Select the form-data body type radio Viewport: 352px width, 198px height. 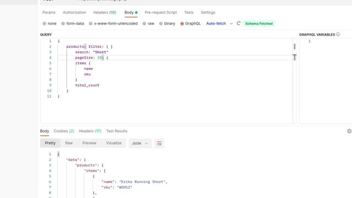(x=63, y=23)
